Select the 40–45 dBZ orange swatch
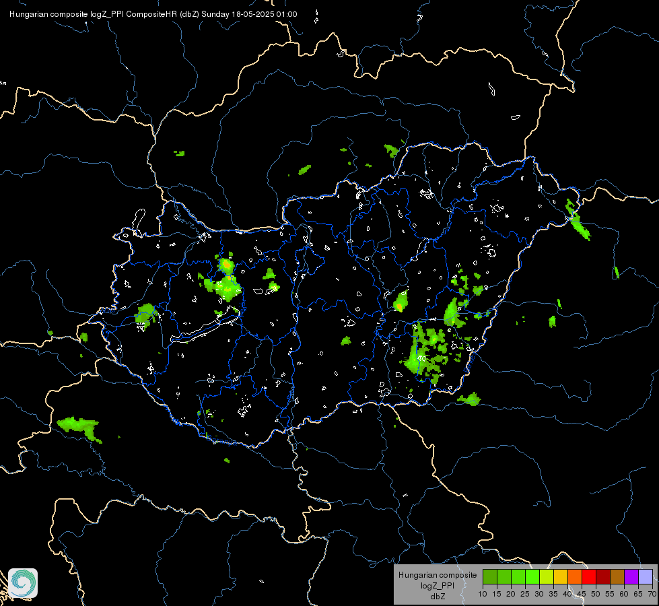Viewport: 659px width, 606px height. (x=575, y=576)
